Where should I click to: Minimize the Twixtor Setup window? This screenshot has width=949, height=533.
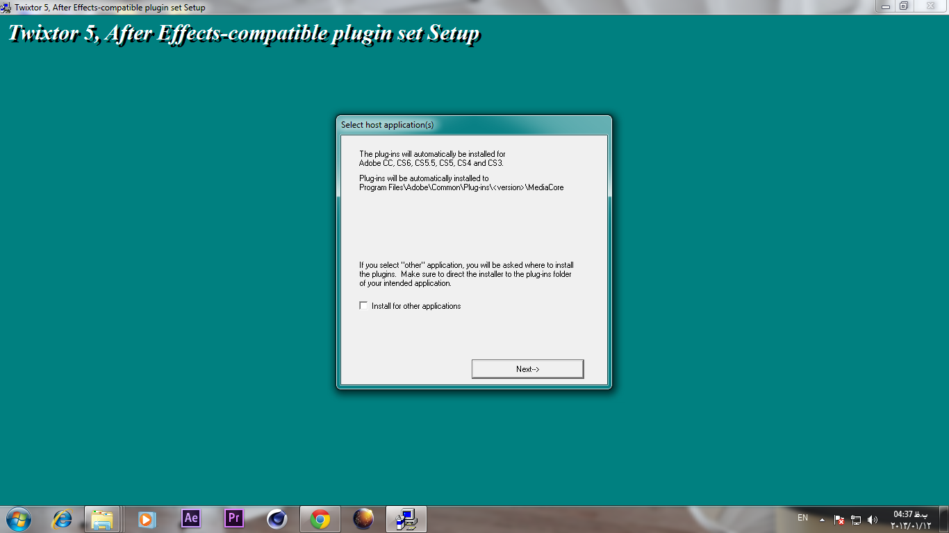(885, 6)
